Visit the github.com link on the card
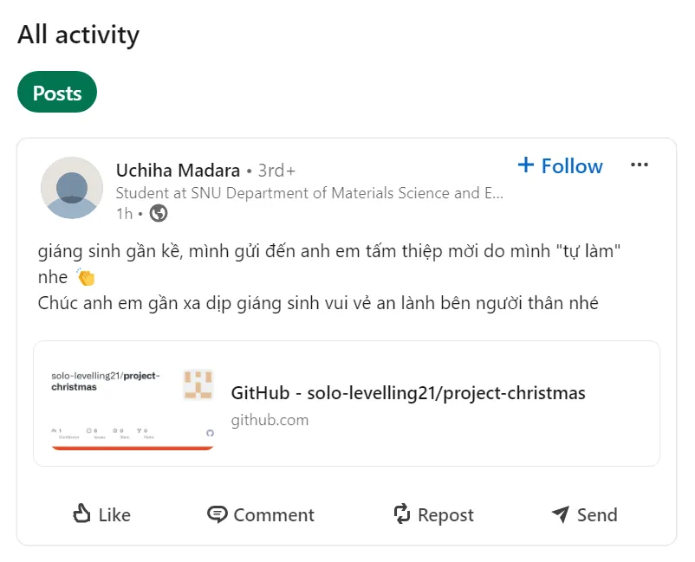 click(x=270, y=419)
